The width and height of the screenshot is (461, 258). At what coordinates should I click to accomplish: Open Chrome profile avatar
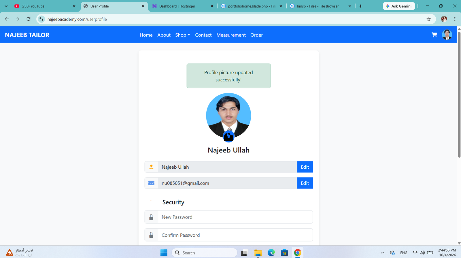point(444,19)
